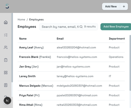Click the round N avatar badge
This screenshot has width=131, height=108.
click(x=7, y=101)
